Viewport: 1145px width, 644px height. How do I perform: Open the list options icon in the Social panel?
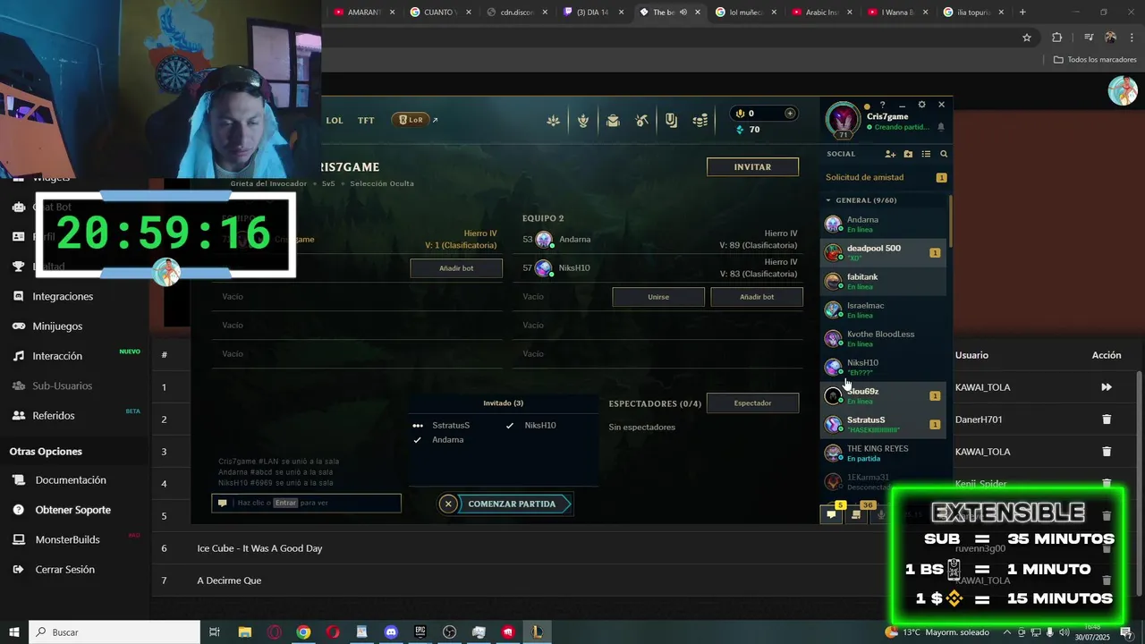[x=926, y=154]
